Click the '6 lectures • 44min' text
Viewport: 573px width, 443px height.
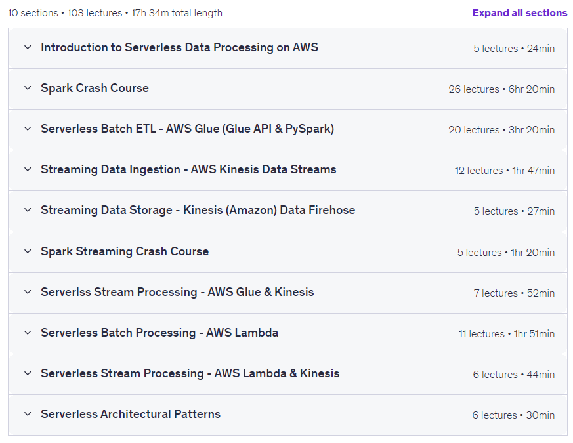(514, 375)
